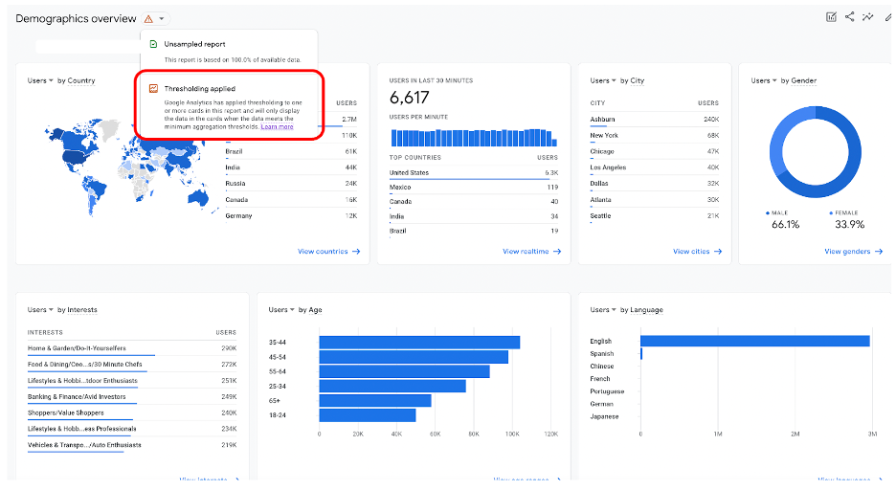Open Users metric dropdown in Age card
Viewport: 896px width, 490px height.
pos(281,310)
